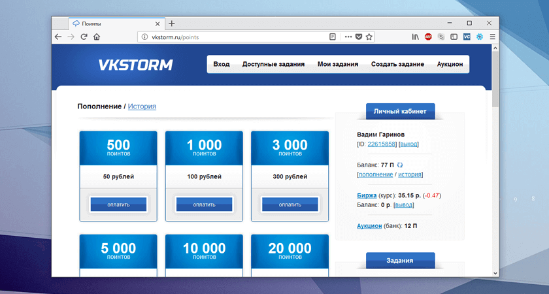This screenshot has height=294, width=549.
Task: Minimize the browser window
Action: (x=450, y=23)
